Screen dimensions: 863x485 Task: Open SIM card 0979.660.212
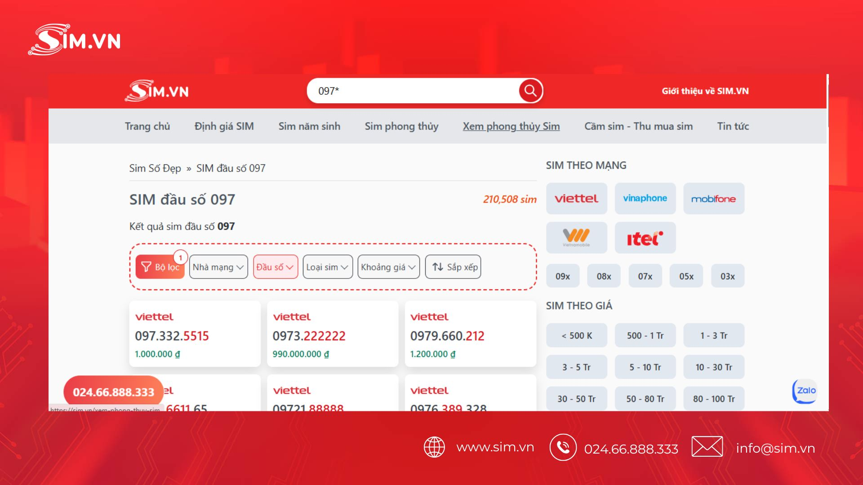point(470,334)
